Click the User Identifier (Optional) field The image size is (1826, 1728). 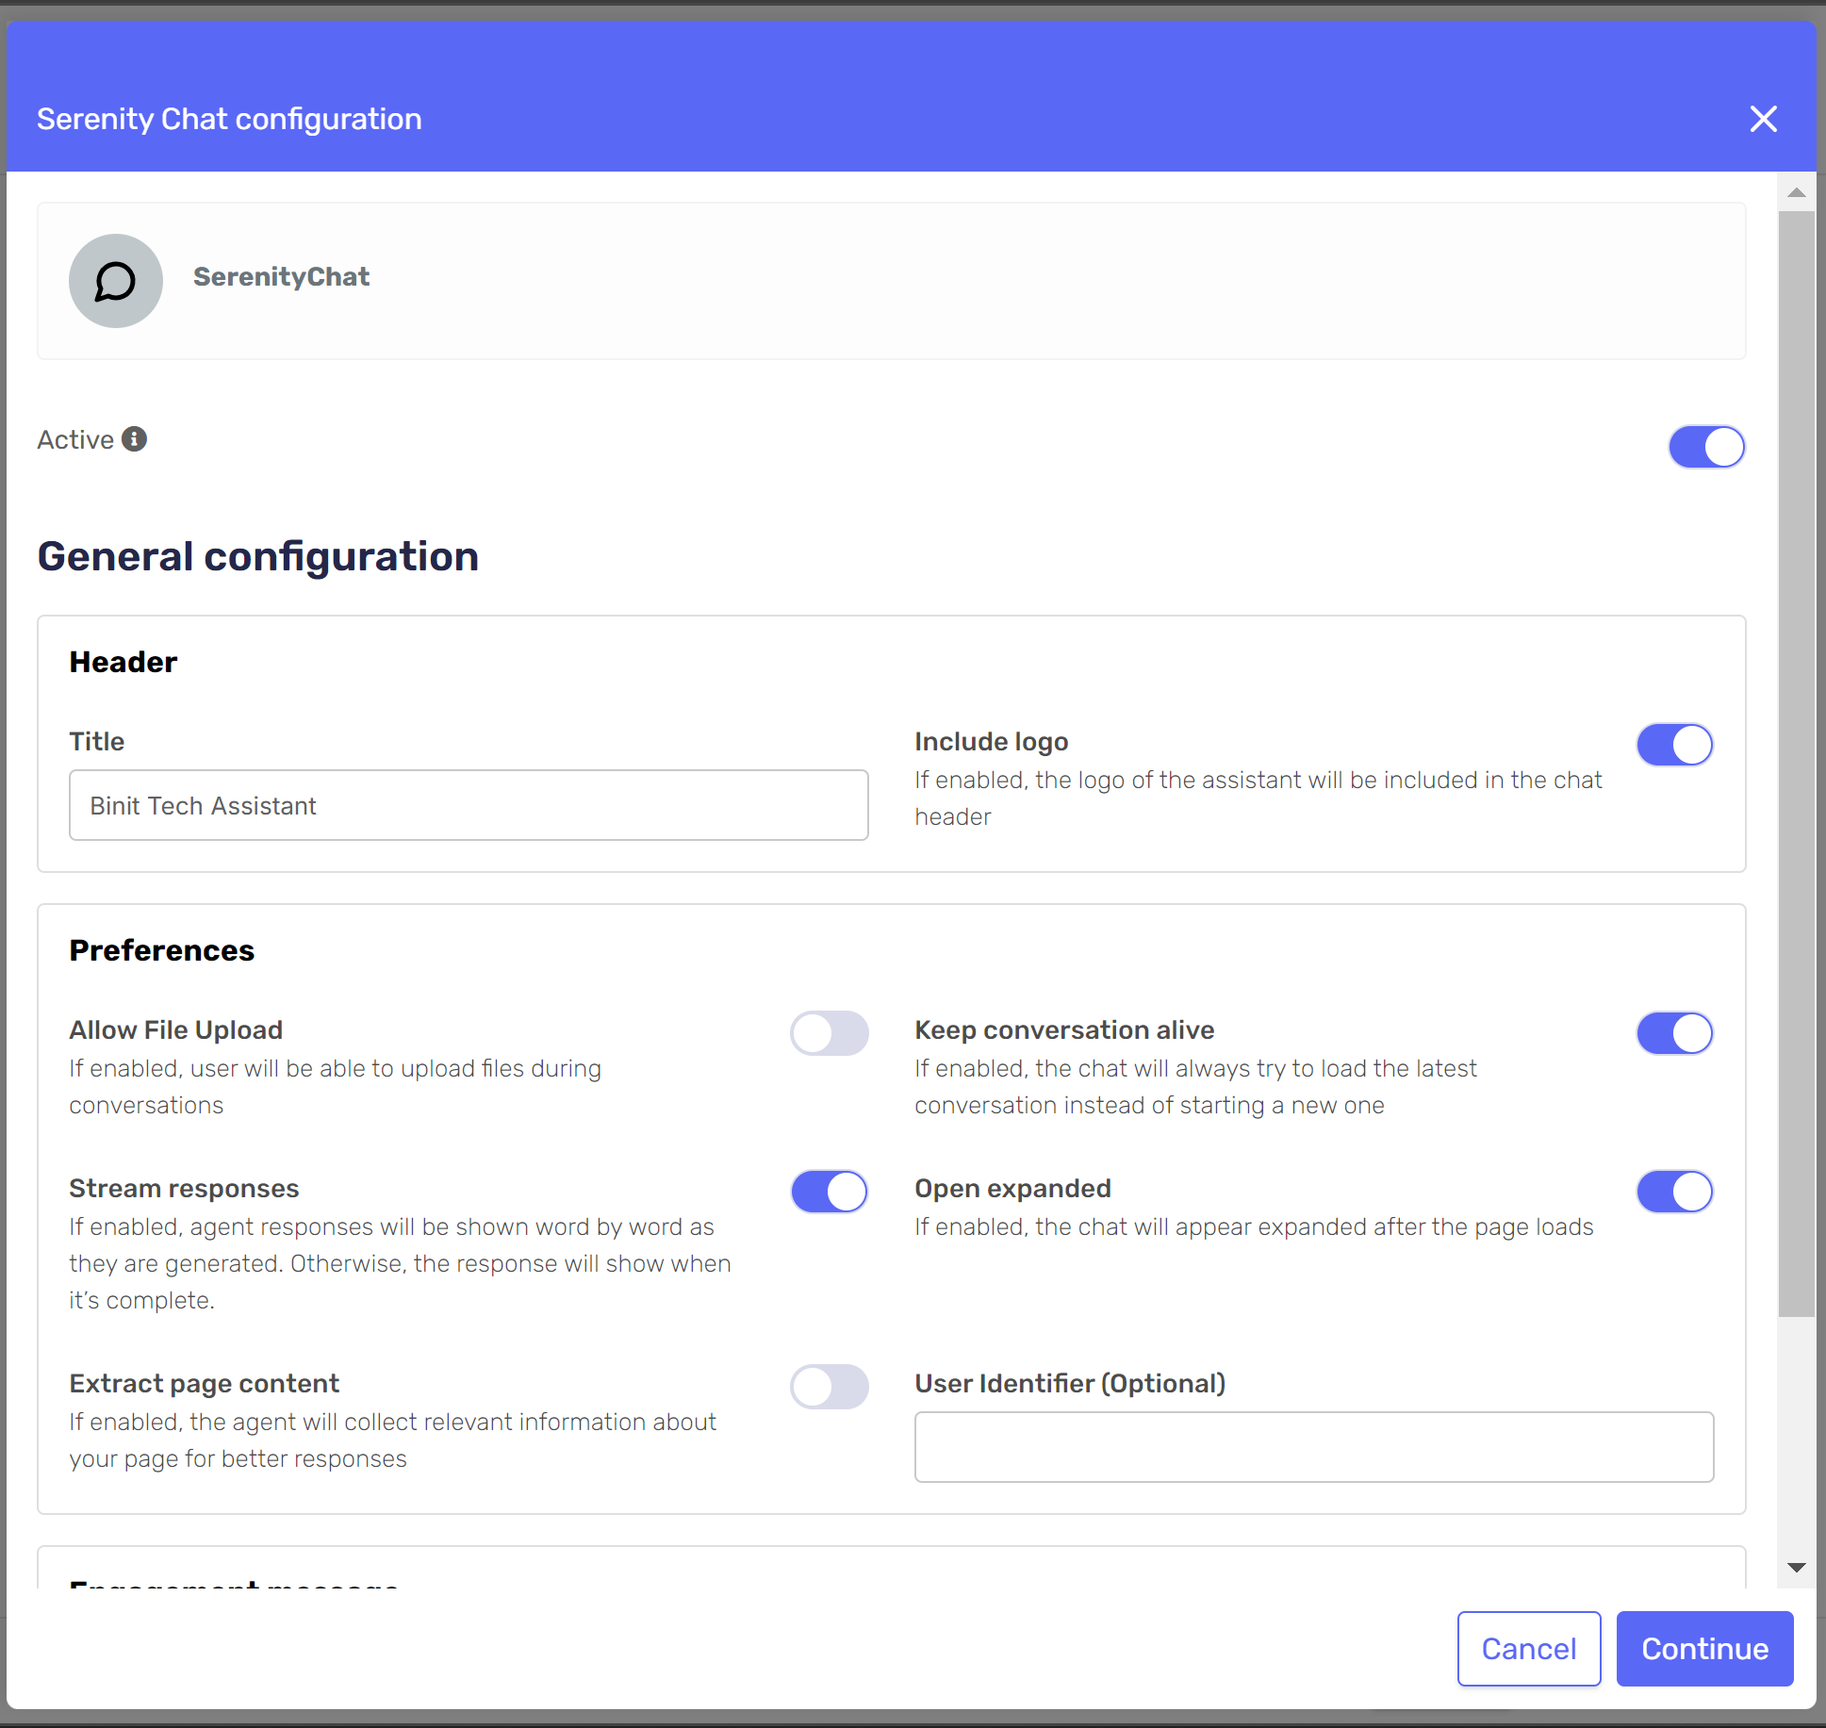click(1314, 1447)
